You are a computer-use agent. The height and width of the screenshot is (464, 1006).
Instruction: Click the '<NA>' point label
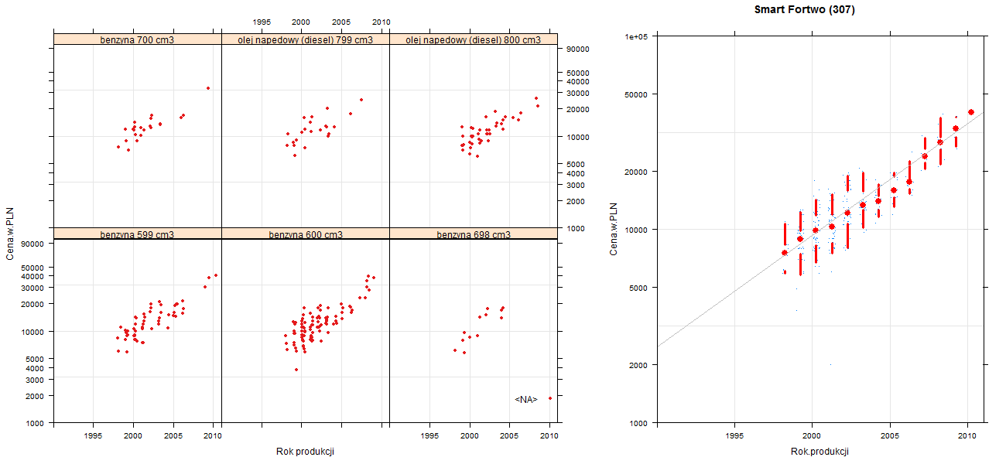coord(526,400)
